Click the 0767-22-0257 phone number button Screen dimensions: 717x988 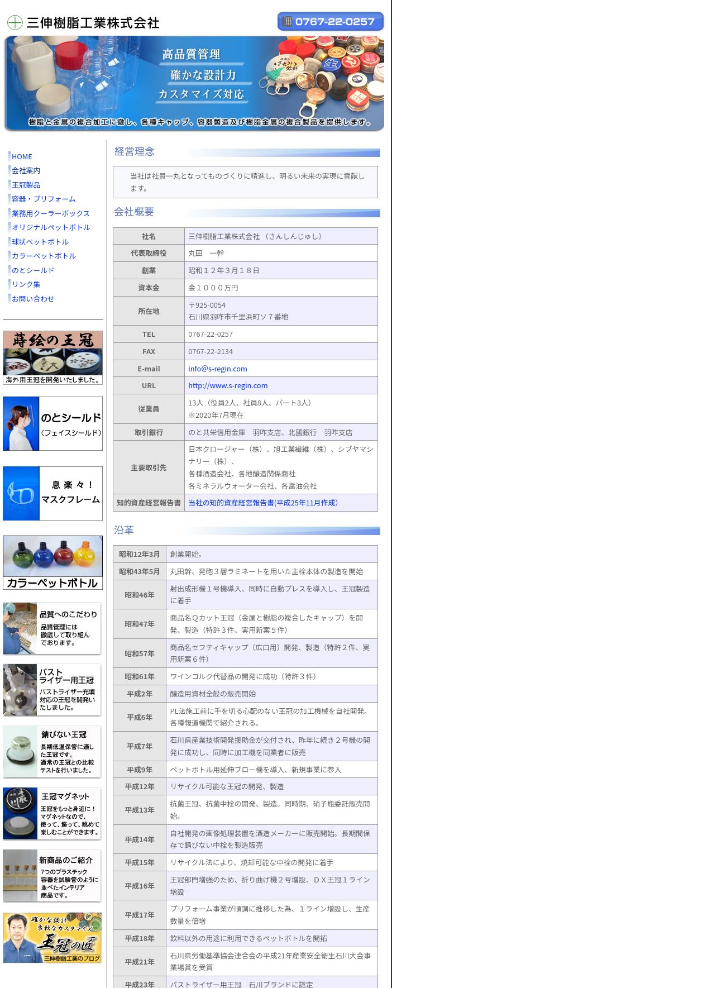click(x=331, y=22)
